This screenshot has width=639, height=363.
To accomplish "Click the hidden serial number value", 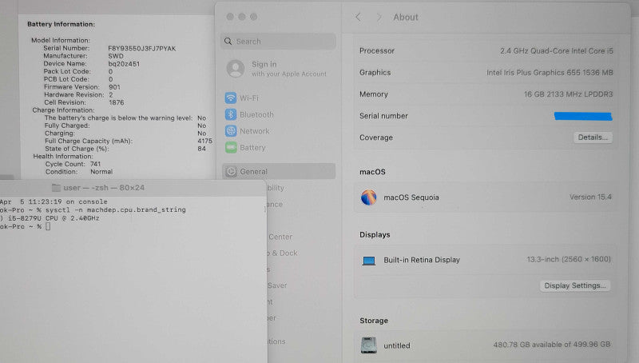I will (583, 116).
